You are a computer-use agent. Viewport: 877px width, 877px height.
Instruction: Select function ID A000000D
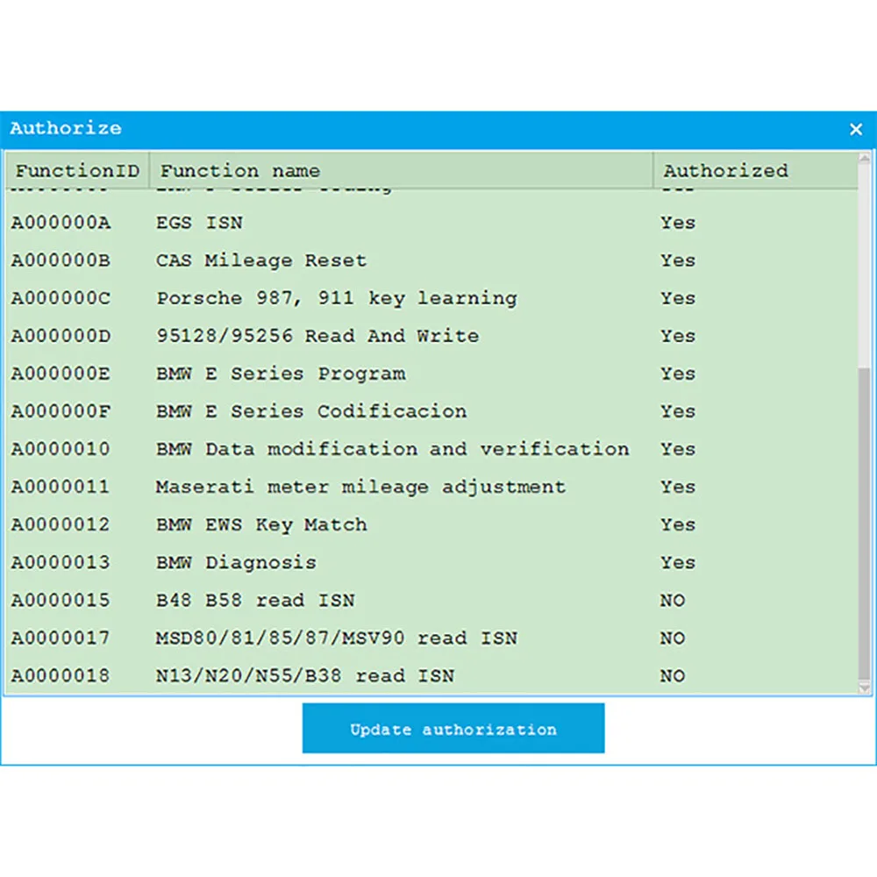(61, 336)
